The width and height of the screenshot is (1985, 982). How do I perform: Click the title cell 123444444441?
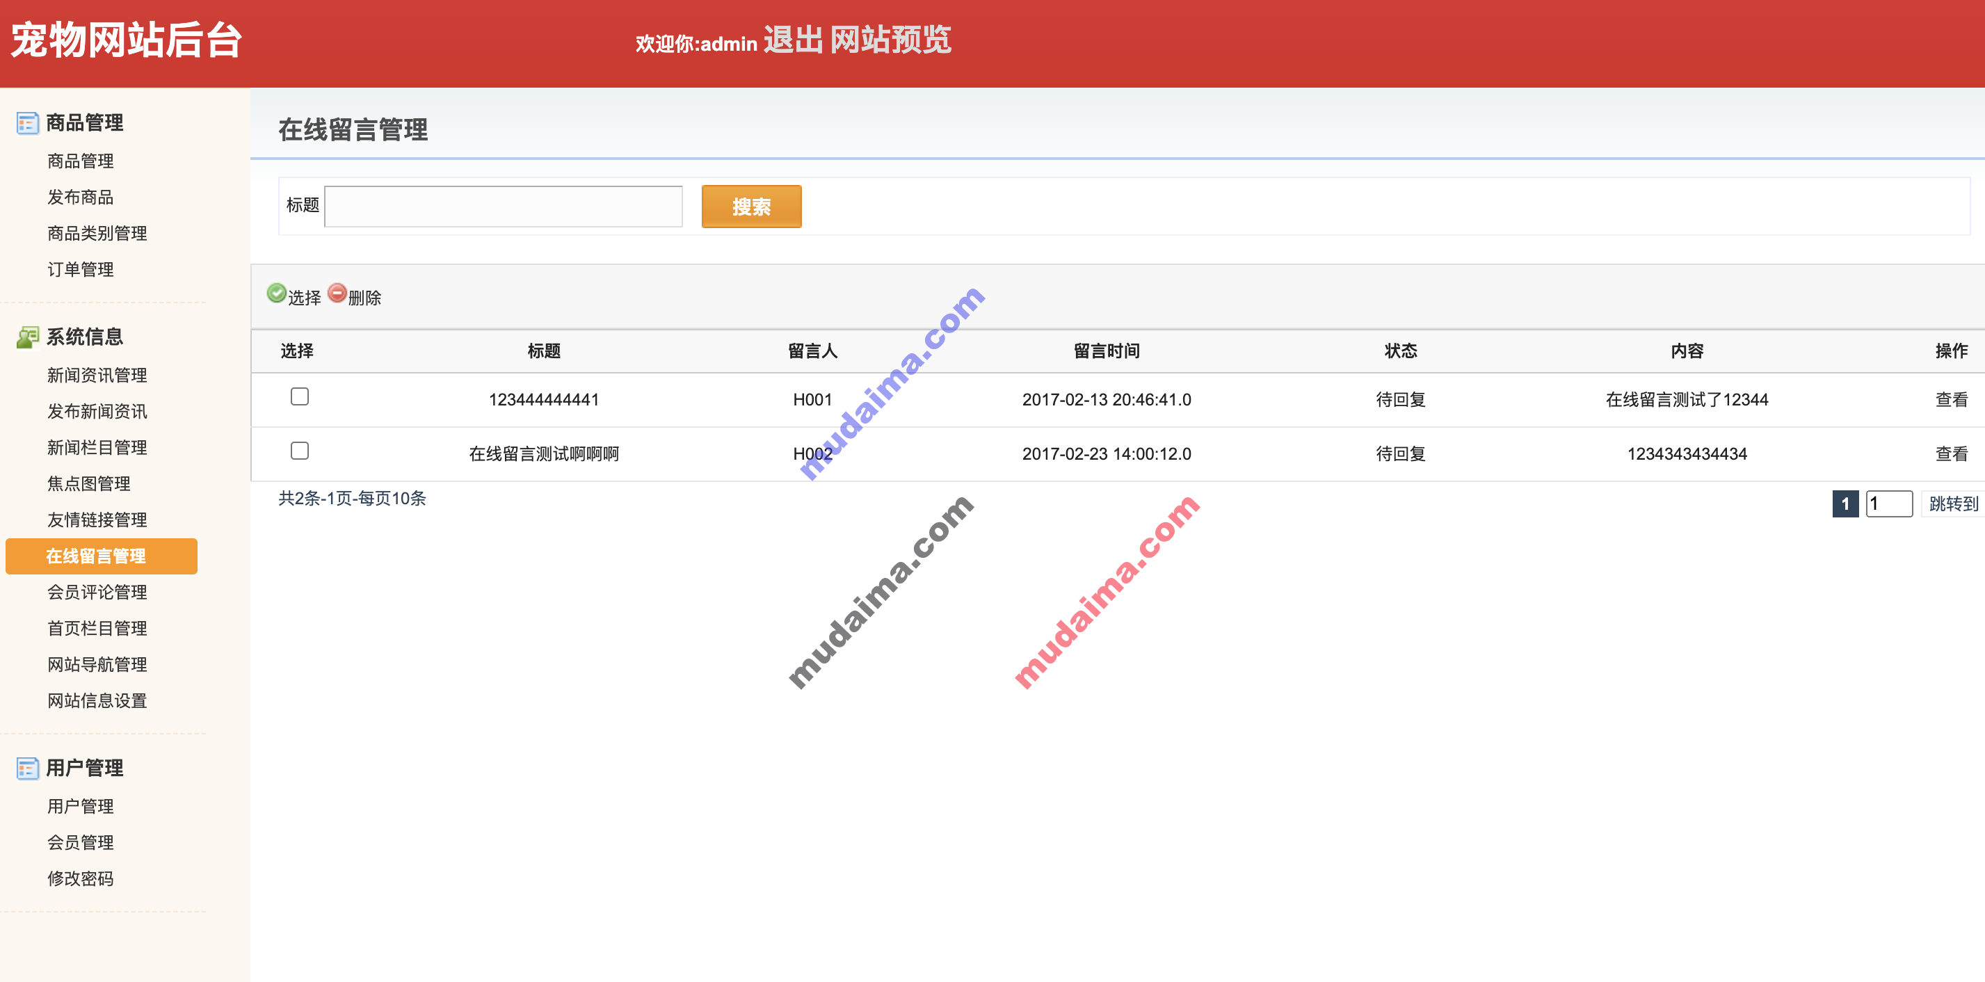coord(544,399)
